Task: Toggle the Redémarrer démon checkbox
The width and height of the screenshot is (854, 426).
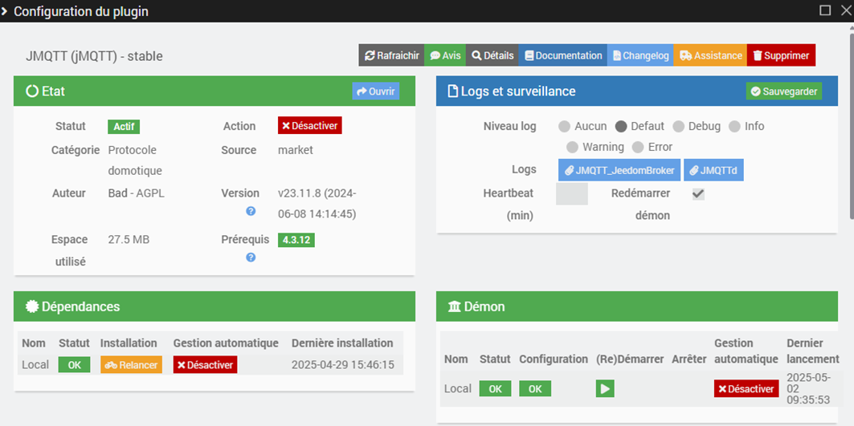Action: (x=698, y=193)
